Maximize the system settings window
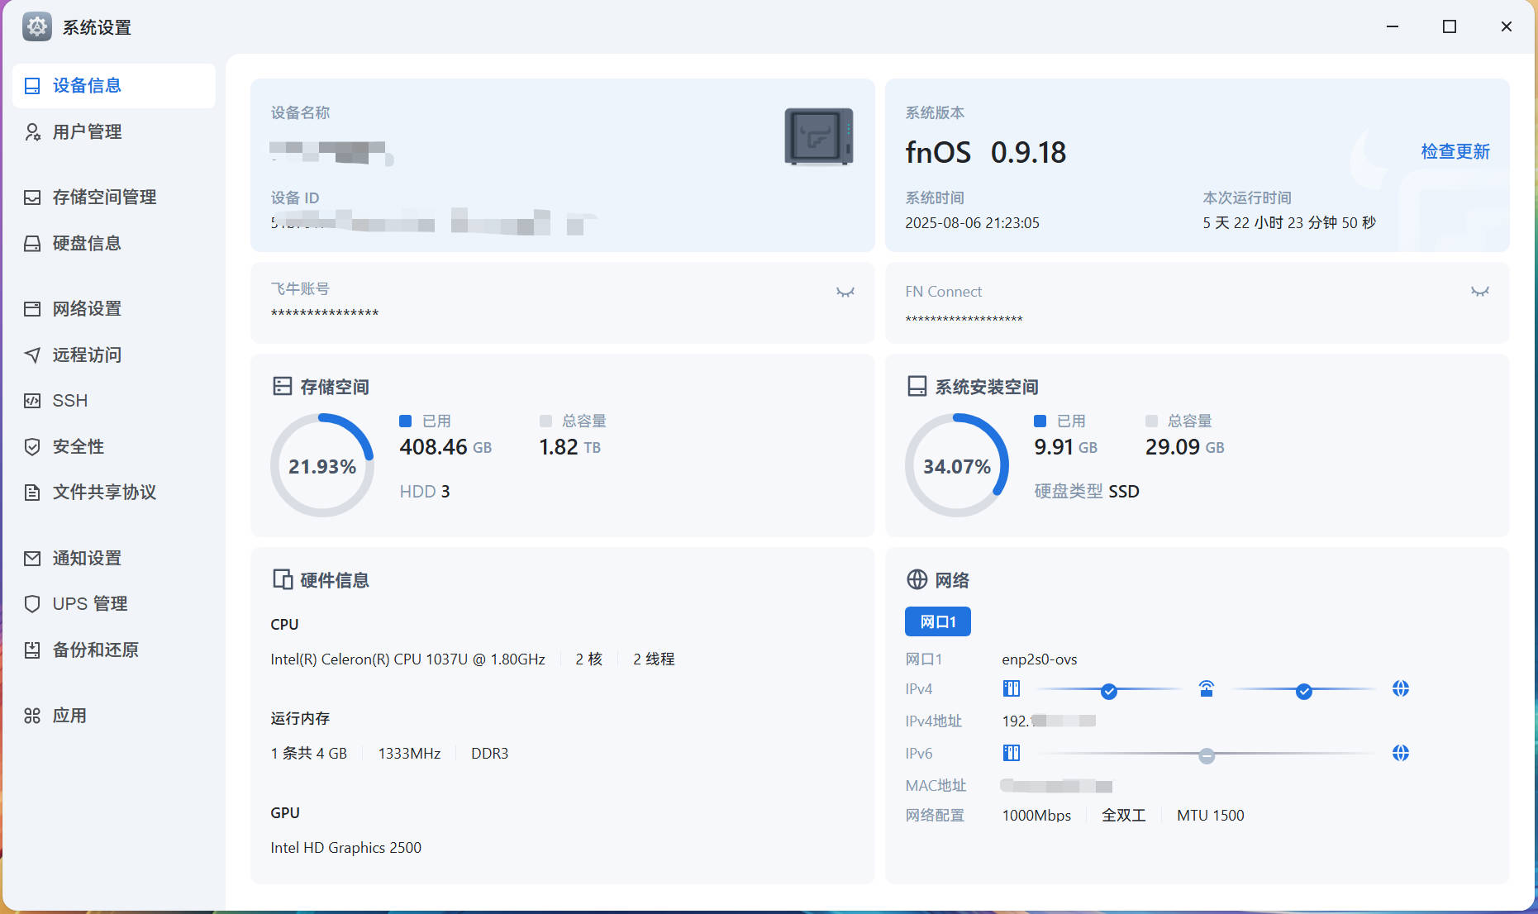This screenshot has width=1538, height=914. pyautogui.click(x=1449, y=26)
